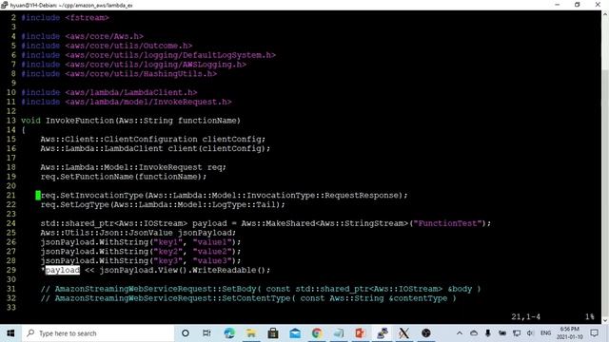Switch to the PuTTY taskbar icon
609x342 pixels.
(383, 333)
